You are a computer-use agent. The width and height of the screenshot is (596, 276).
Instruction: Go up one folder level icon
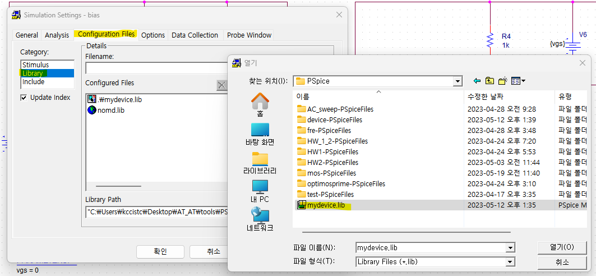tap(490, 81)
